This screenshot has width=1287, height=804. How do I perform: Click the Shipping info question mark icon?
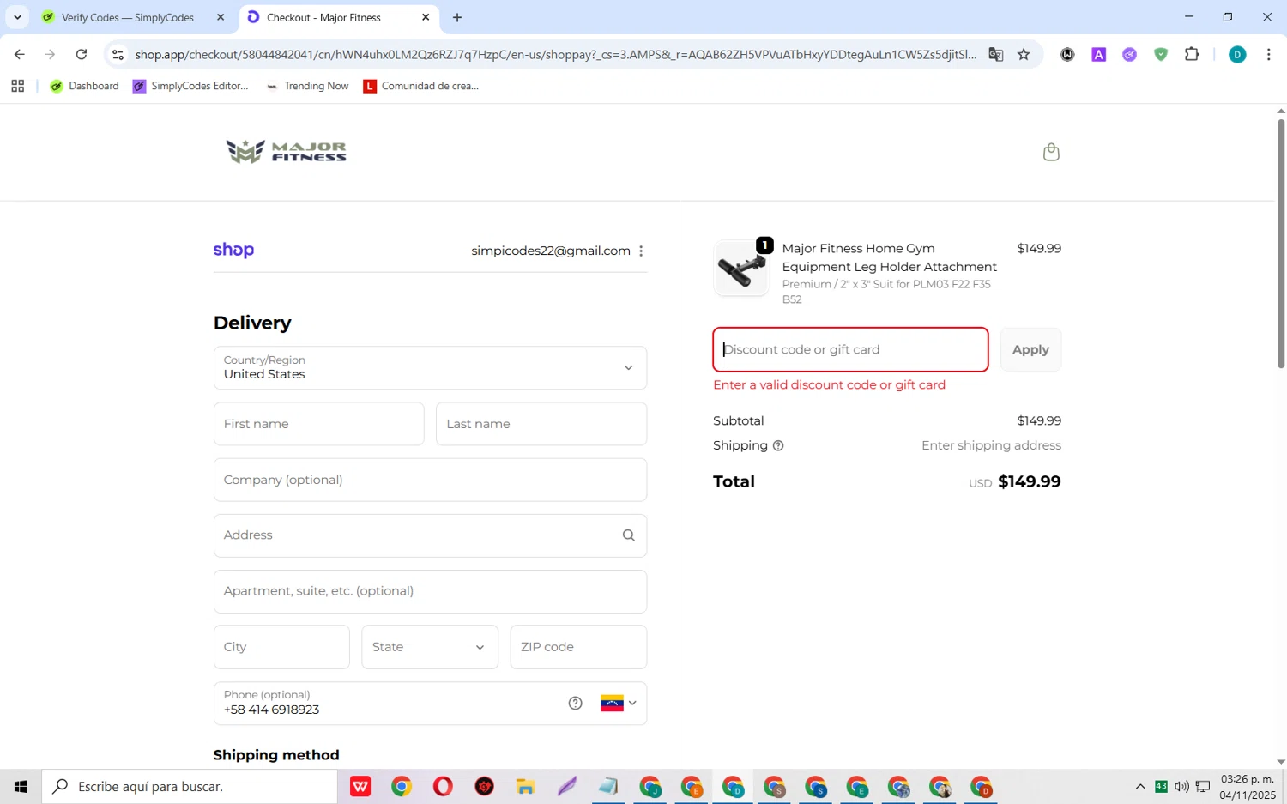778,445
